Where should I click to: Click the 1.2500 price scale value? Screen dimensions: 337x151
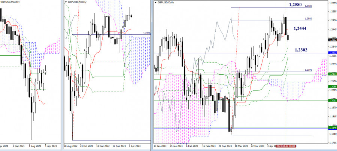pyautogui.click(x=333, y=21)
